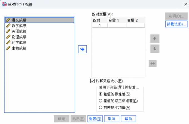Viewport: 189px width, 124px height.
Task: Click the 变量 2 cell of pair 1
Action: pos(135,25)
